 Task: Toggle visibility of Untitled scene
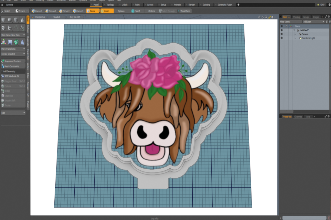click(282, 30)
